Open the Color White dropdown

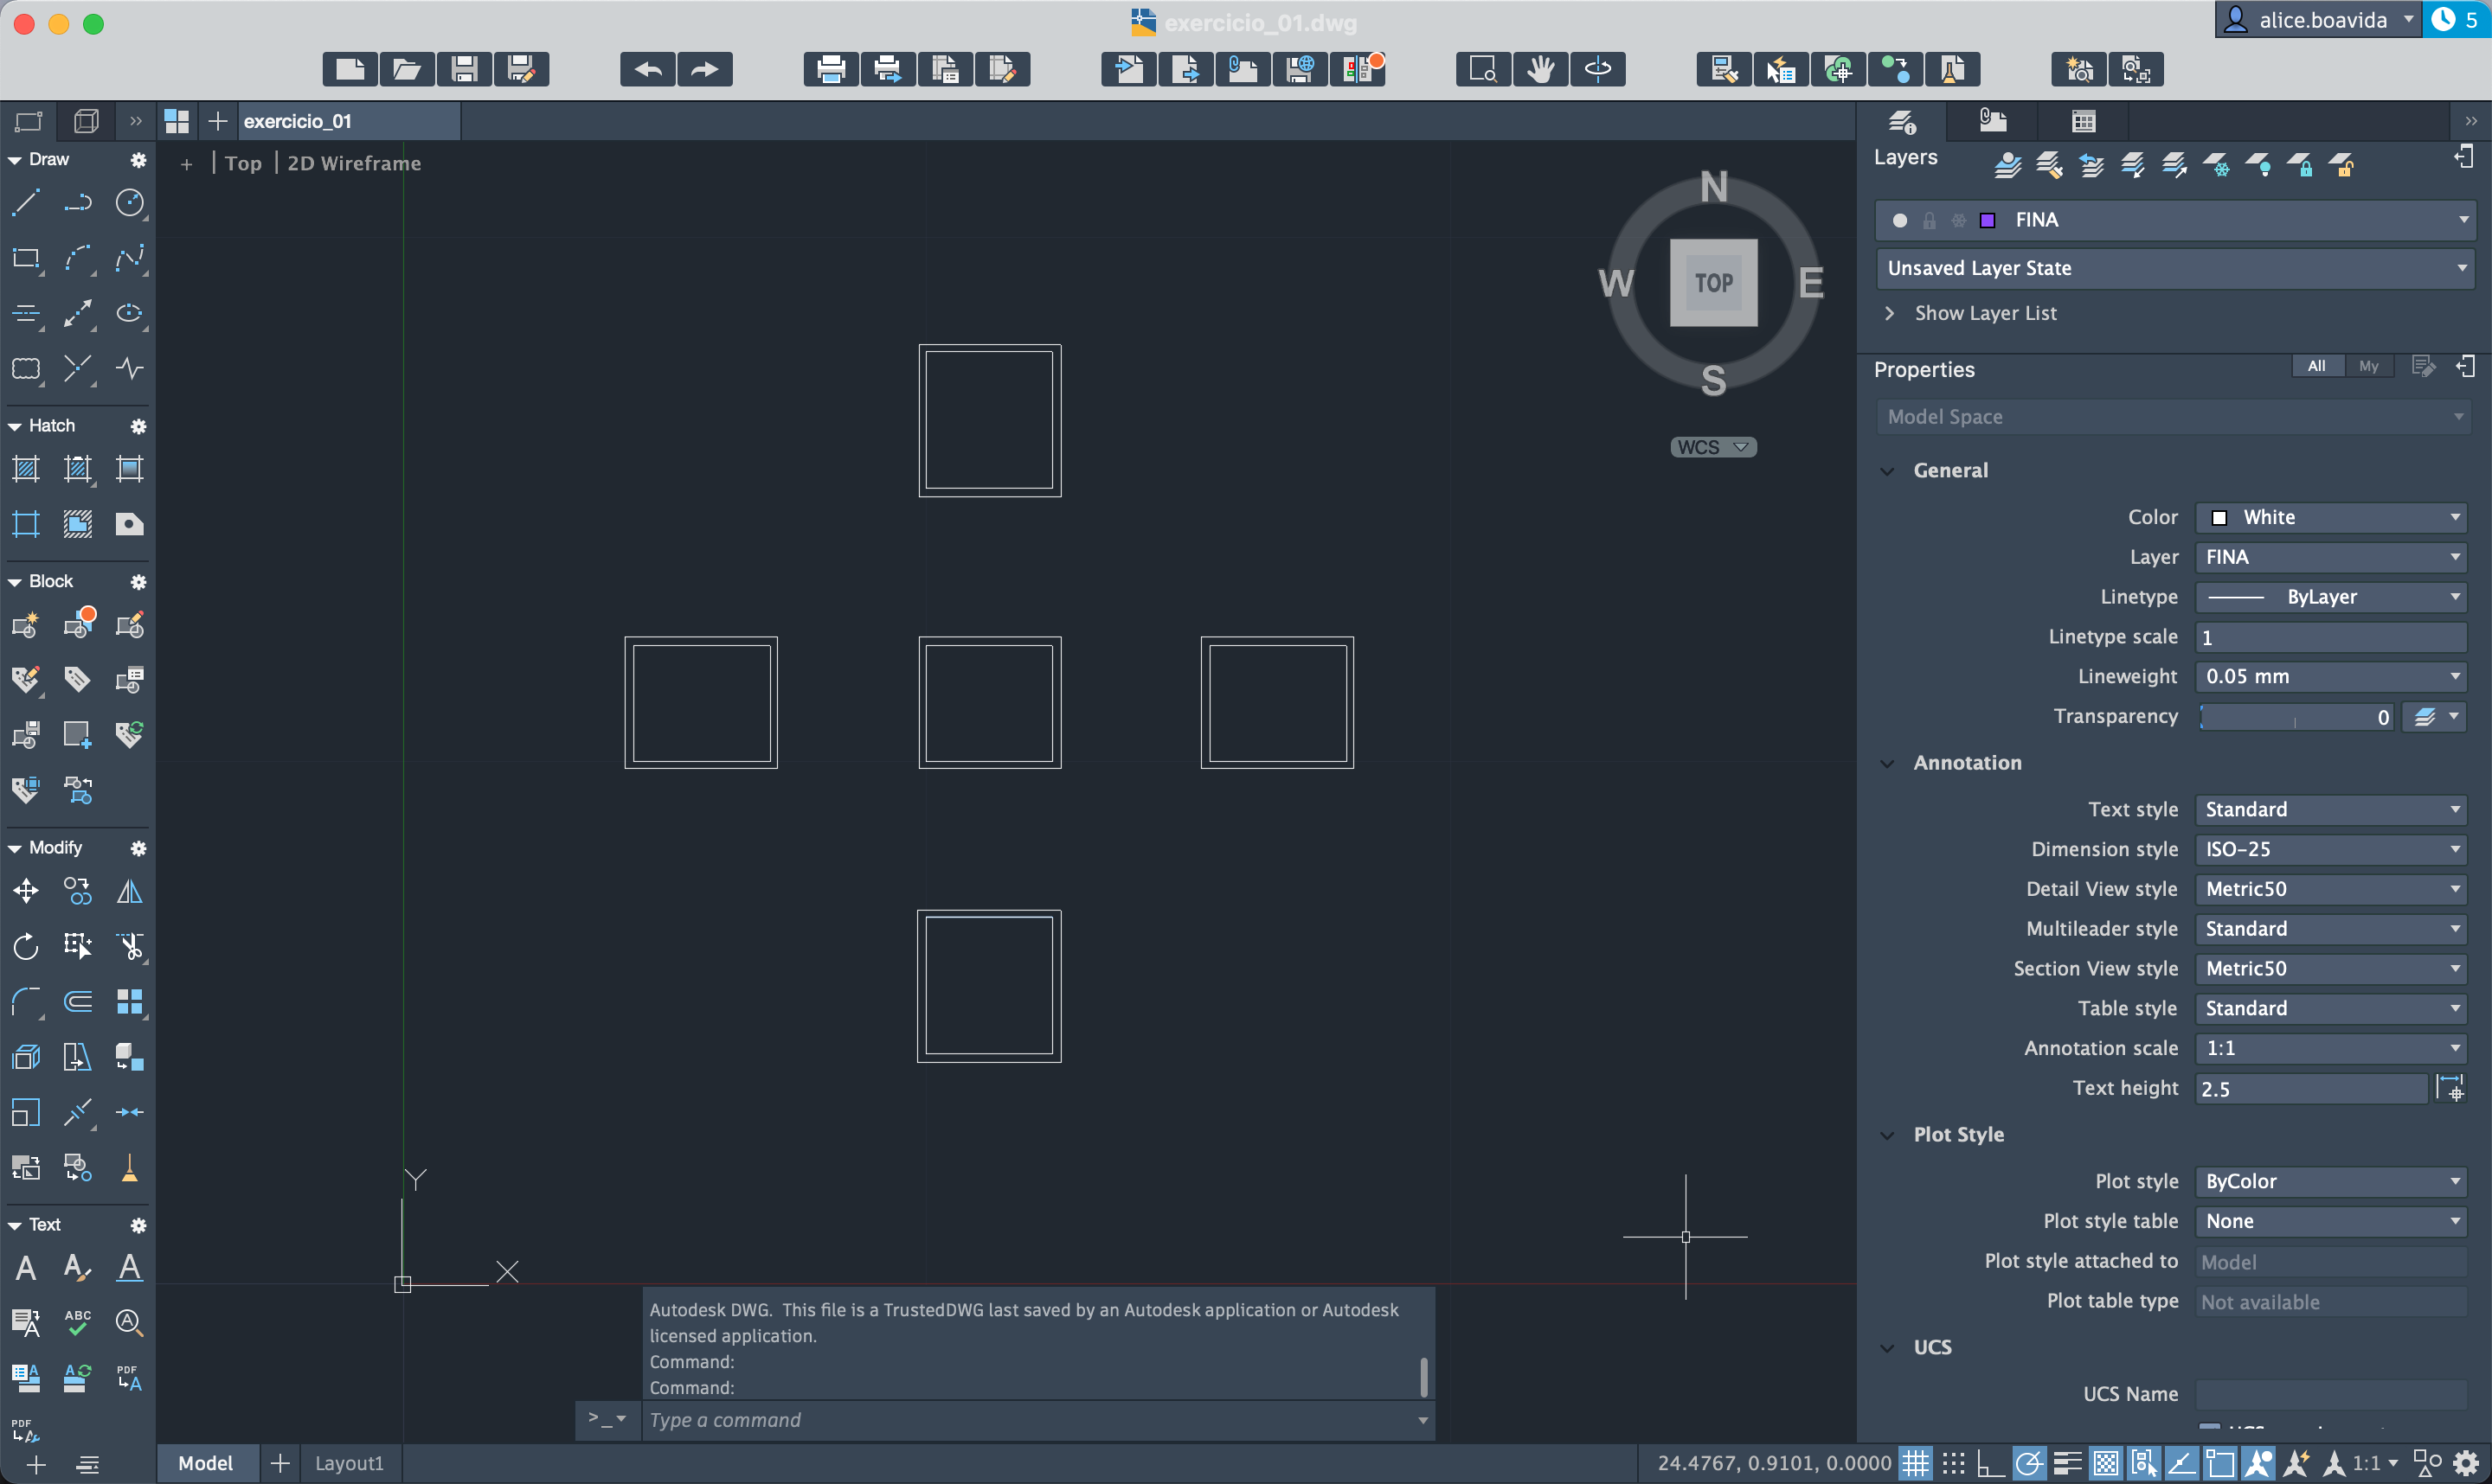tap(2331, 517)
